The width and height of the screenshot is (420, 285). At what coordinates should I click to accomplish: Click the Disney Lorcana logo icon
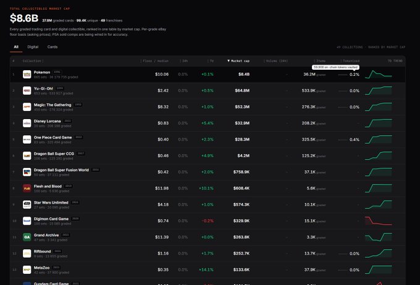coord(27,123)
